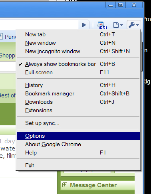Open the wrench tools menu
The width and height of the screenshot is (151, 194).
(133, 25)
